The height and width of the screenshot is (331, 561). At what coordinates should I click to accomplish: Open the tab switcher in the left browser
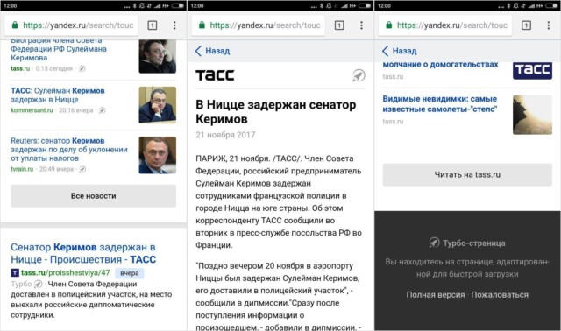152,25
